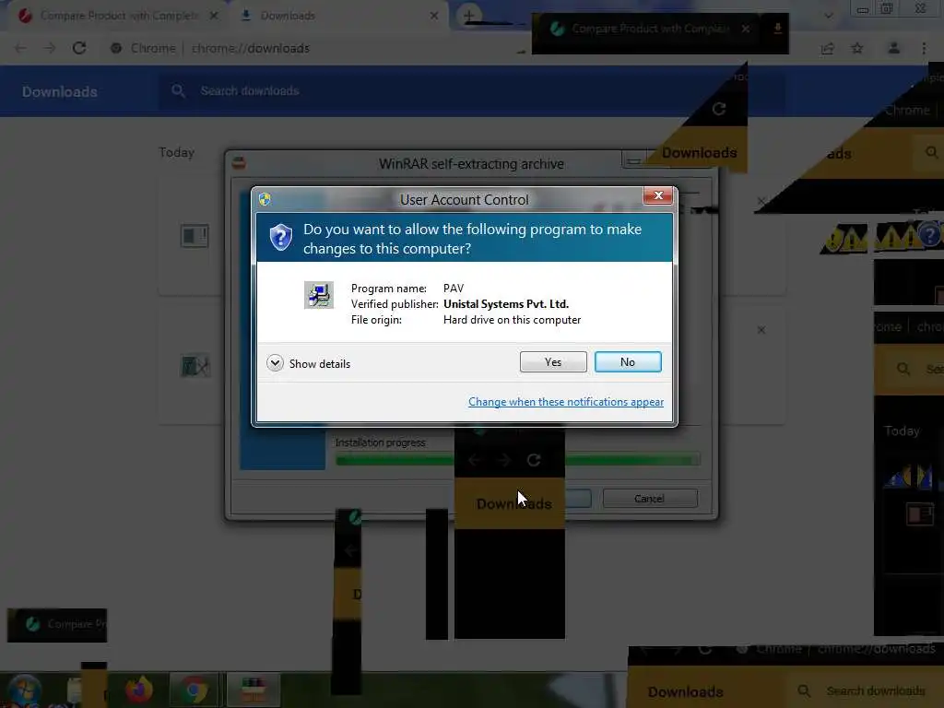Click the chrome://downloads address bar
Viewport: 944px width, 708px height.
click(x=250, y=48)
